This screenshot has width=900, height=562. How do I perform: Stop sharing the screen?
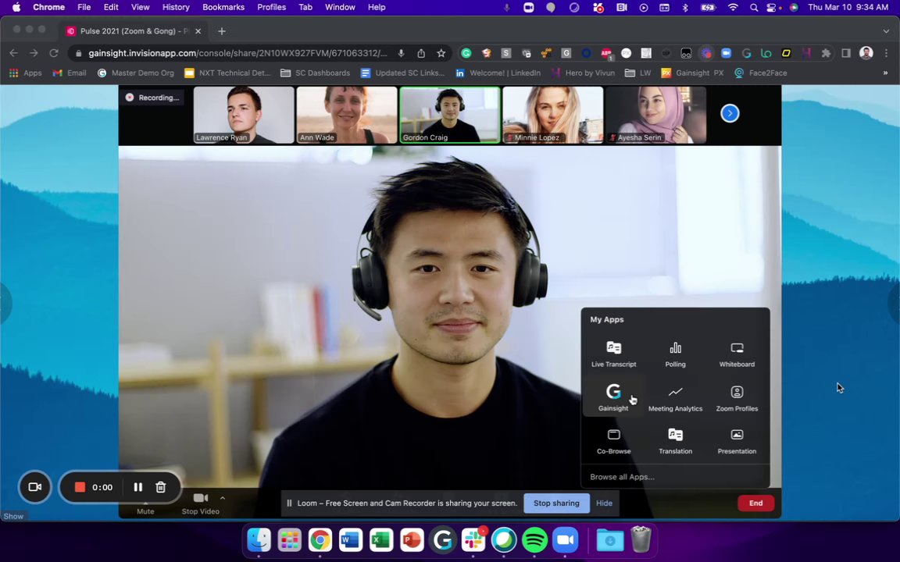[x=556, y=503]
